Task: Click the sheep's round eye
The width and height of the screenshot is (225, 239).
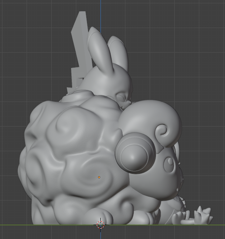Action: [169, 164]
